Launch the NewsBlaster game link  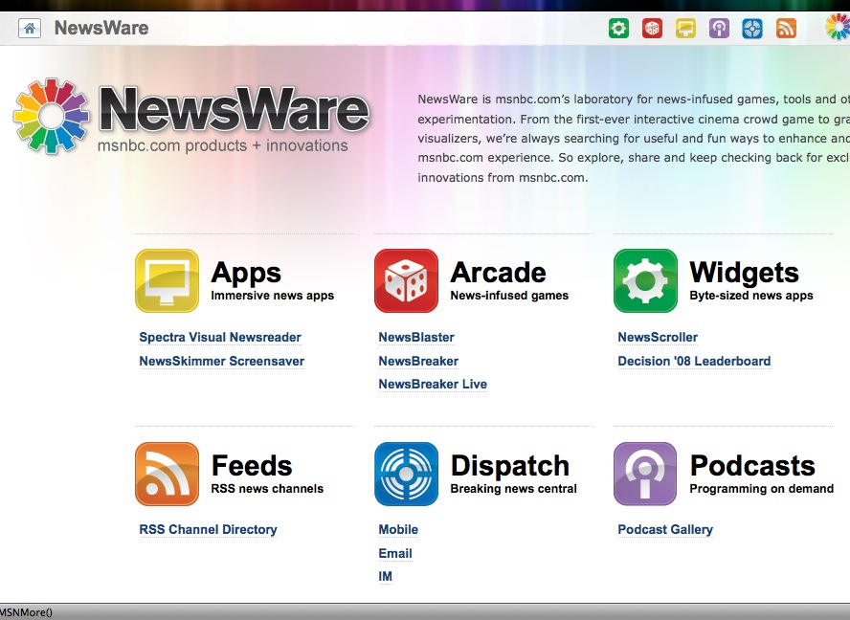coord(416,337)
